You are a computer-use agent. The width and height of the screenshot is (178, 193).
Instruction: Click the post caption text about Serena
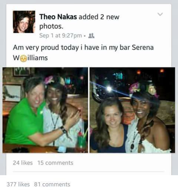pos(83,53)
